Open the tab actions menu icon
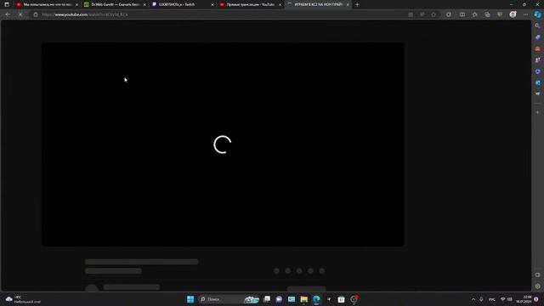 tap(7, 4)
